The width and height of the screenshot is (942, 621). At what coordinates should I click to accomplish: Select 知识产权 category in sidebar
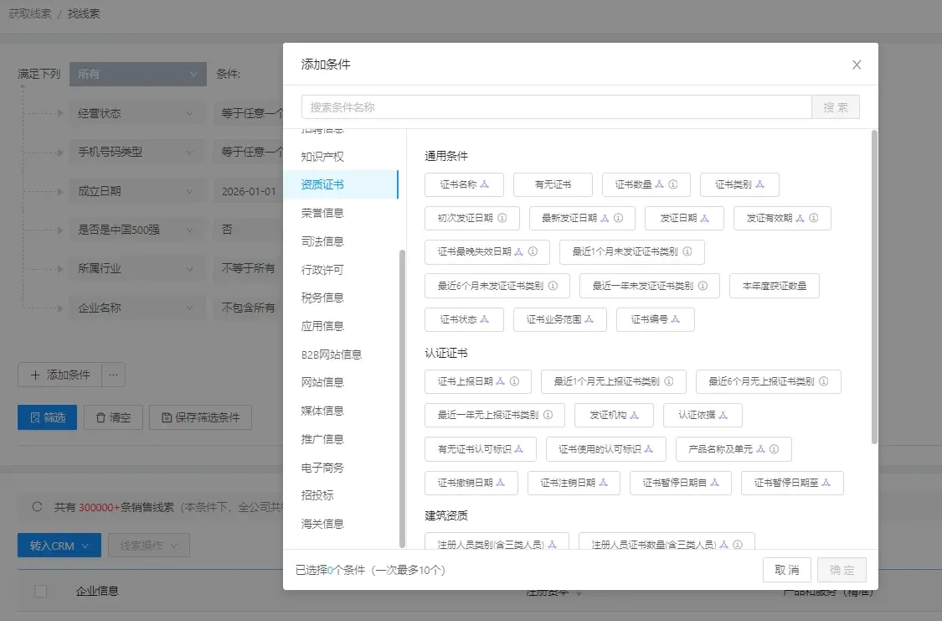pyautogui.click(x=322, y=157)
